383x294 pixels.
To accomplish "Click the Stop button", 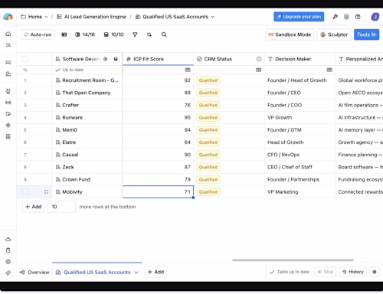I will pos(326,272).
